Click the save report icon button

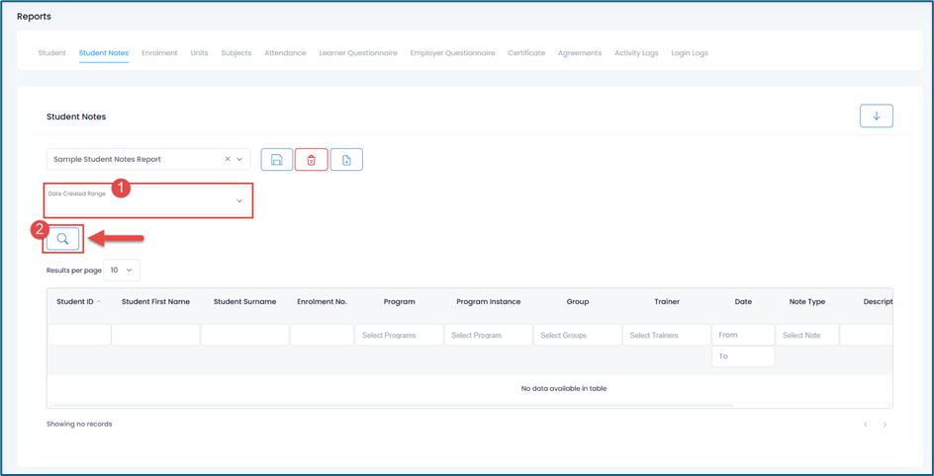point(276,160)
